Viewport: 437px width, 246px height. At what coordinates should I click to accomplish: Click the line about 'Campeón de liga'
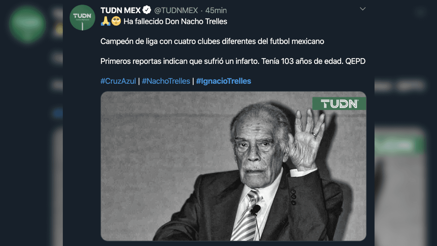(212, 41)
